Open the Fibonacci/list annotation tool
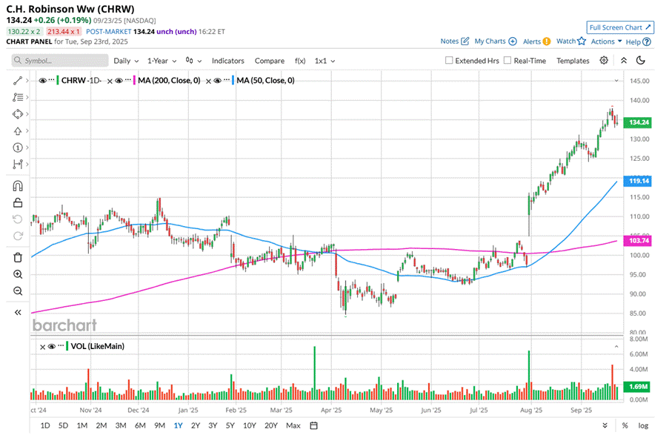This screenshot has width=669, height=438. [x=18, y=97]
